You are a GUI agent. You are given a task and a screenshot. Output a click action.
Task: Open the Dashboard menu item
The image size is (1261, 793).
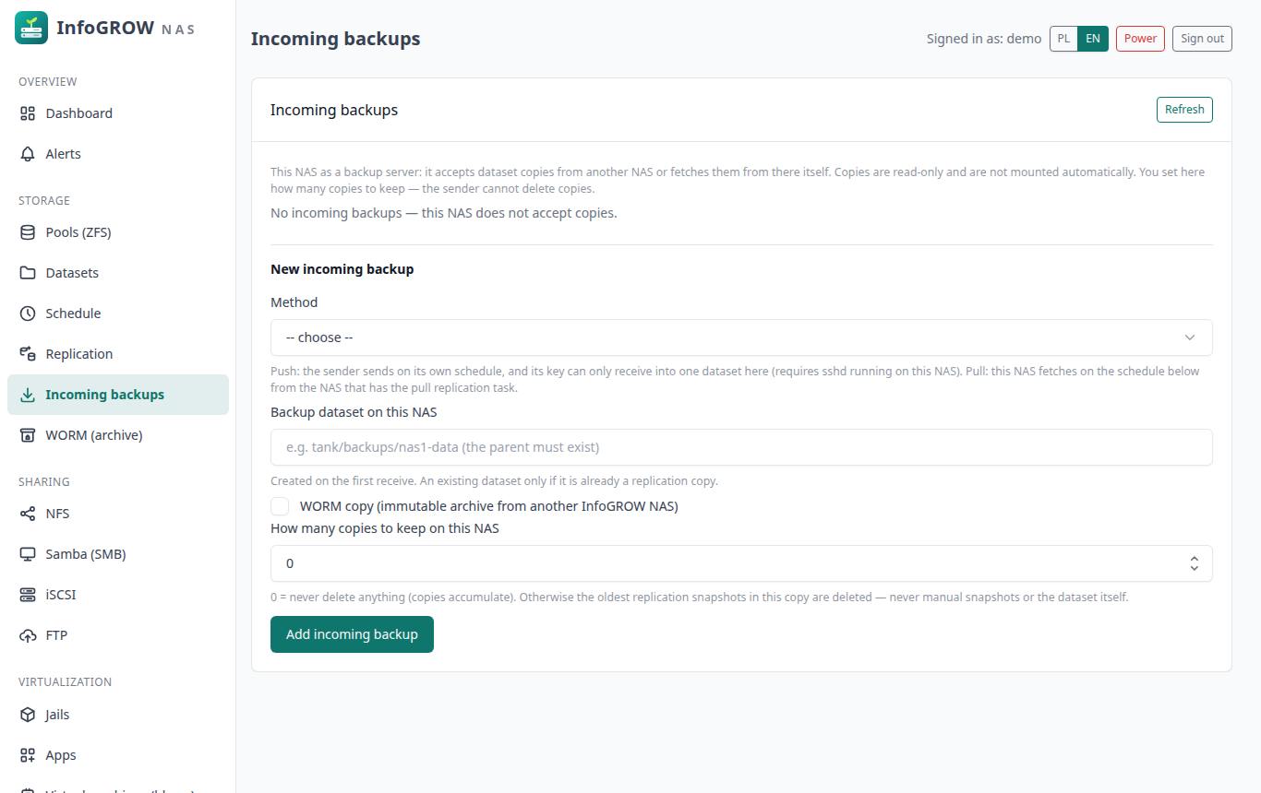(x=118, y=113)
